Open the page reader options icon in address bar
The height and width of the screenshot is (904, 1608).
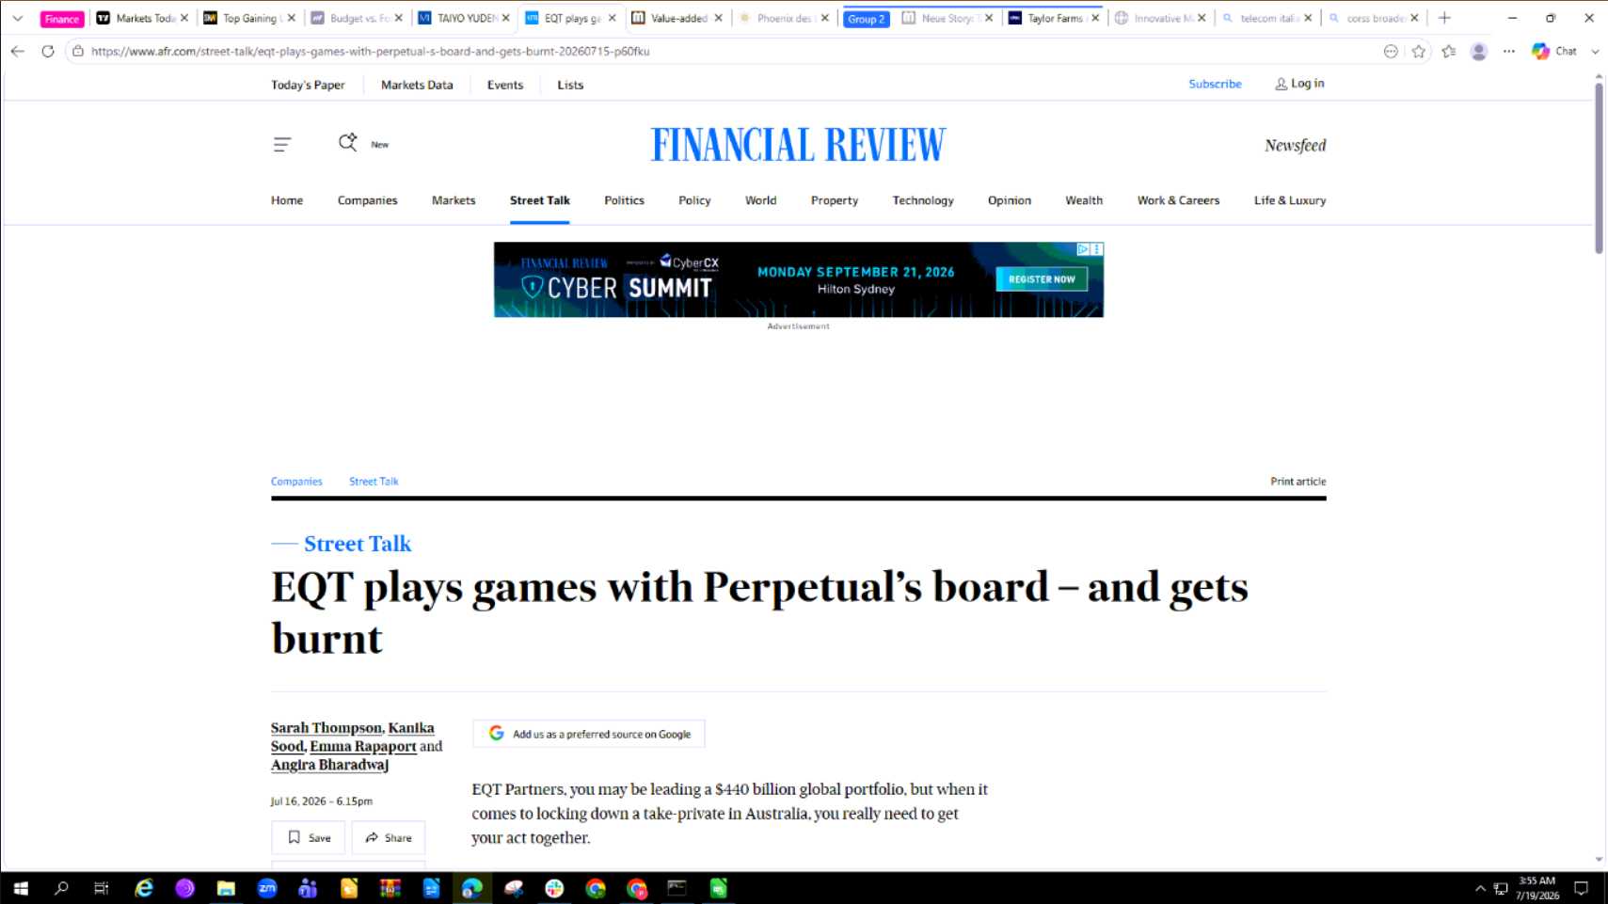coord(1391,51)
